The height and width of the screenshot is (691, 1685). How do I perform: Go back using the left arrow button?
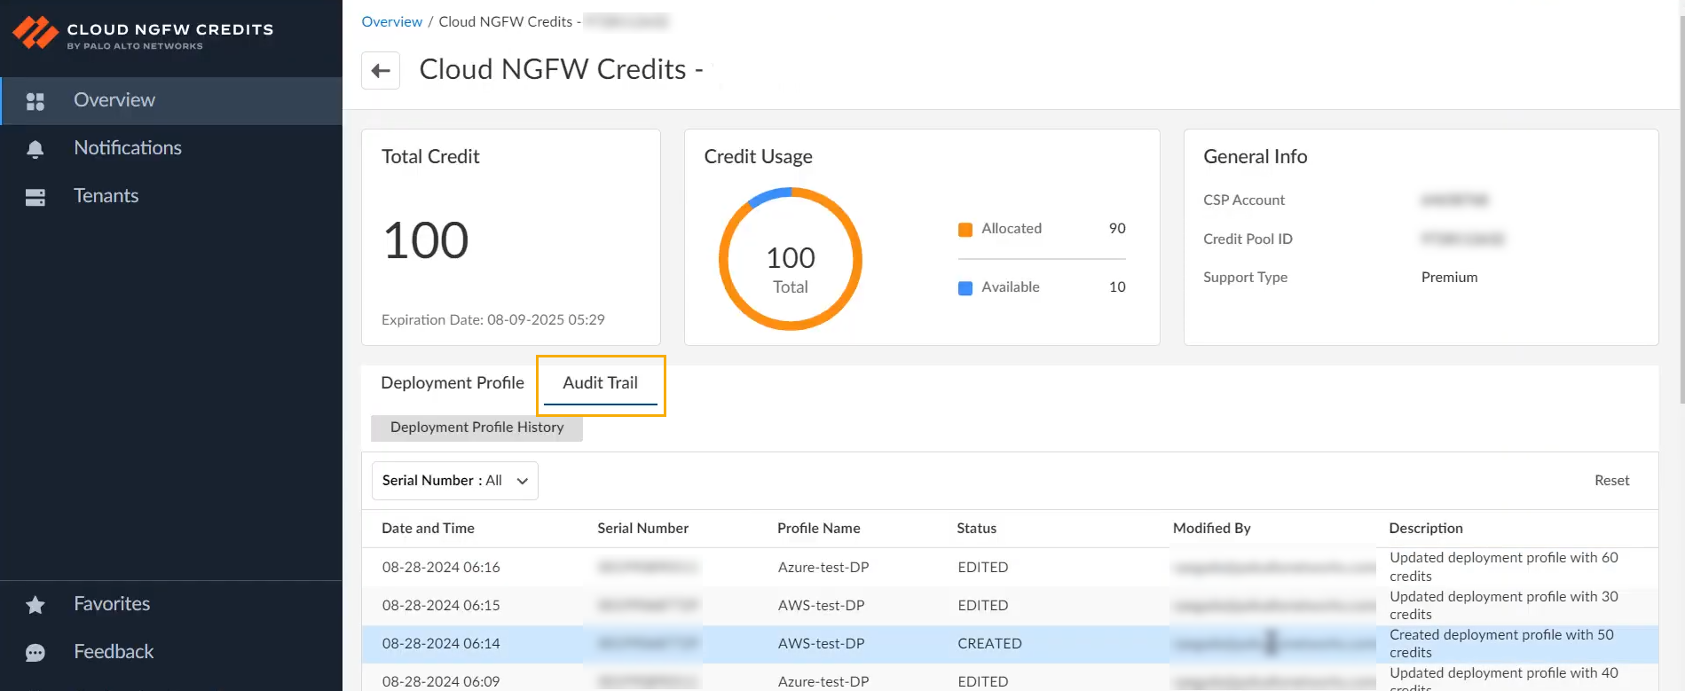[381, 71]
